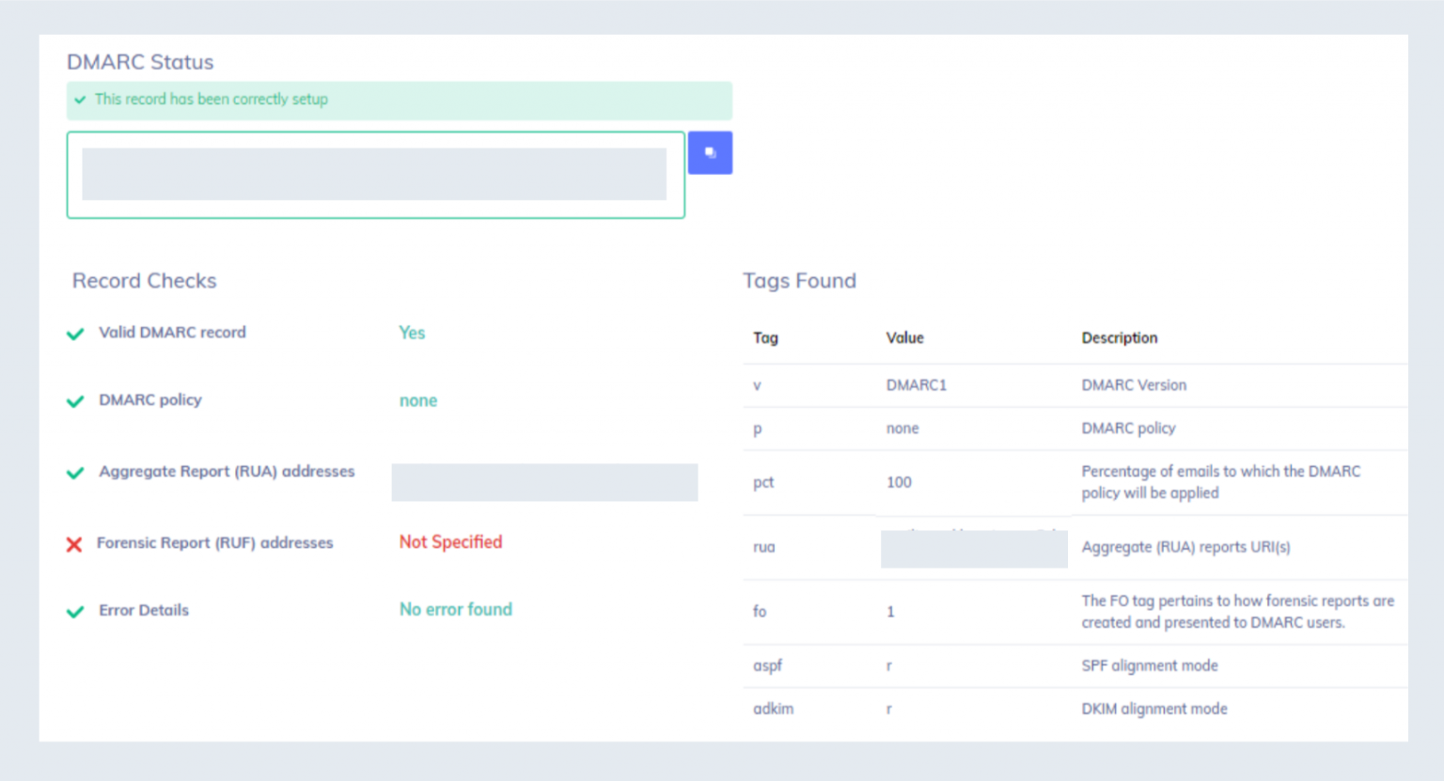Click the green checkmark beside Valid DMARC record
This screenshot has height=781, width=1444.
[x=75, y=335]
